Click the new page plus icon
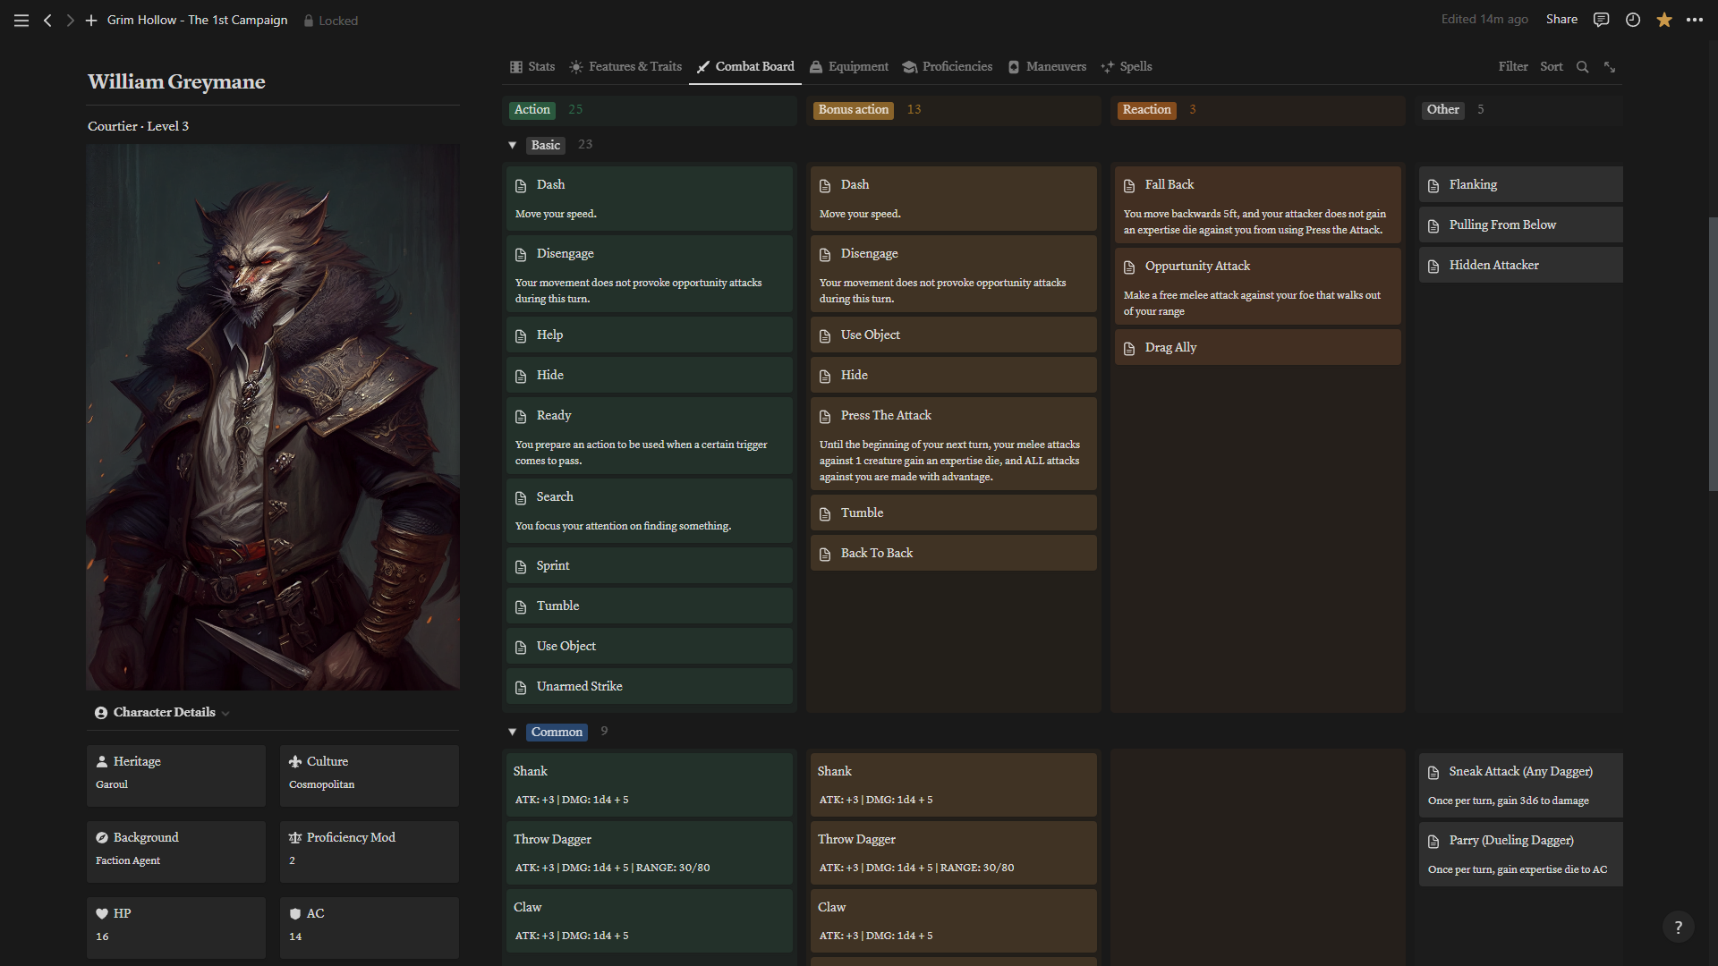This screenshot has width=1718, height=966. point(90,20)
